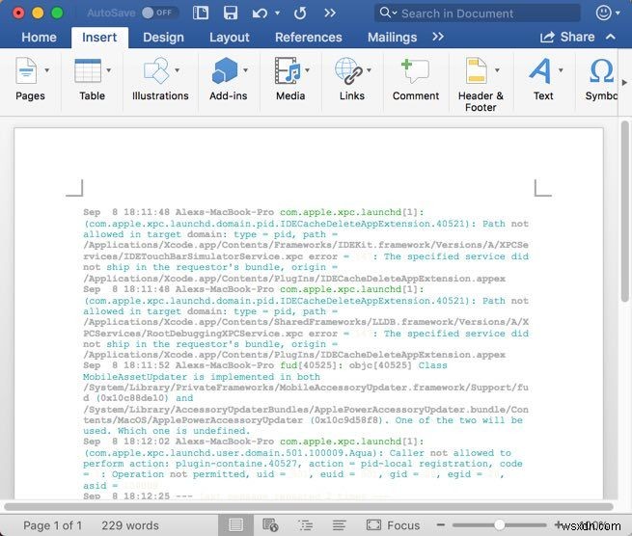This screenshot has width=632, height=536.
Task: Click the Links globe icon
Action: 348,70
